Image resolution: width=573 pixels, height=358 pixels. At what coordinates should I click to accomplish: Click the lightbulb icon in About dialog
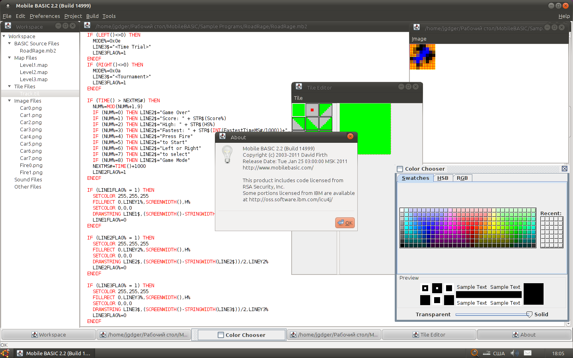[x=227, y=154]
